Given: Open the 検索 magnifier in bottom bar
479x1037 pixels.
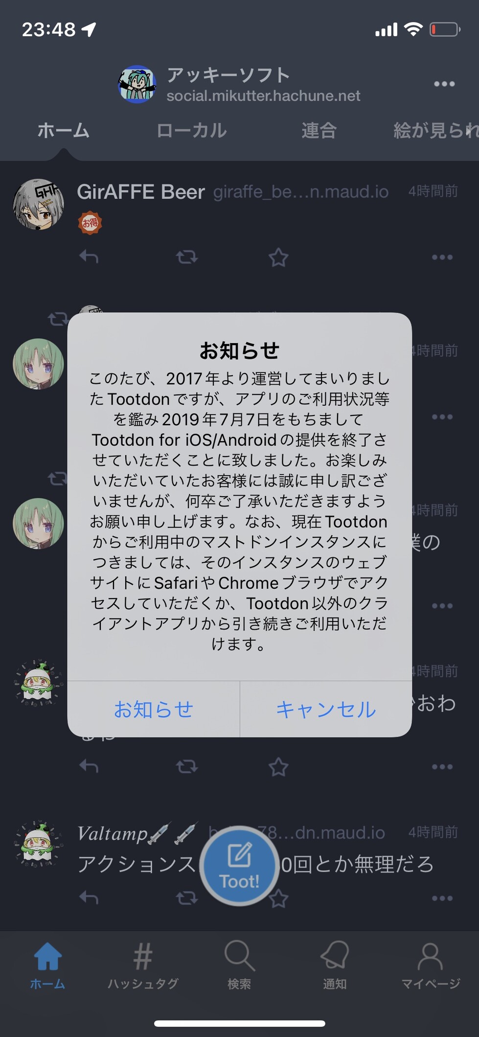Looking at the screenshot, I should coord(239,966).
